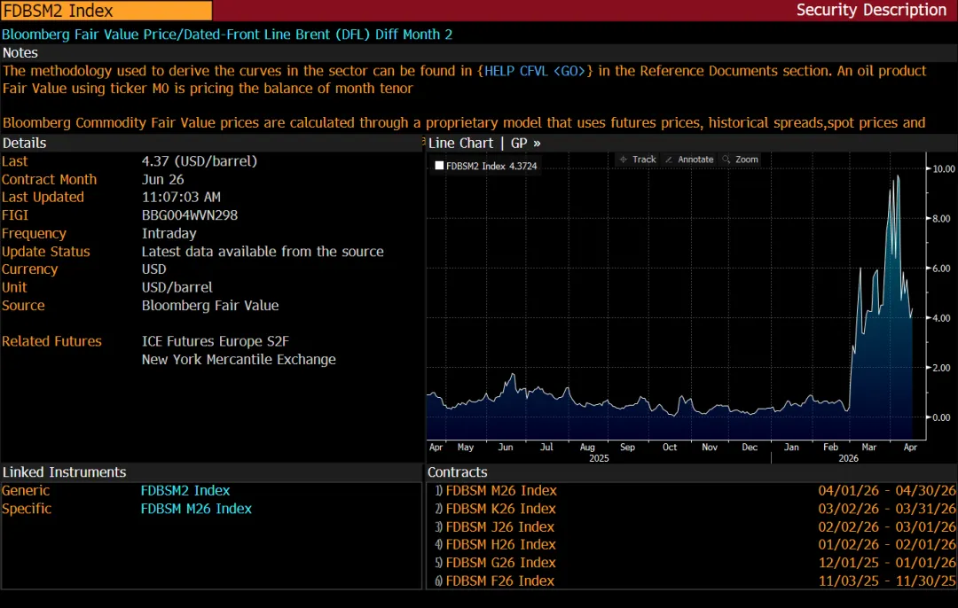This screenshot has width=958, height=608.
Task: Click the Frequency value Intraday
Action: (169, 233)
